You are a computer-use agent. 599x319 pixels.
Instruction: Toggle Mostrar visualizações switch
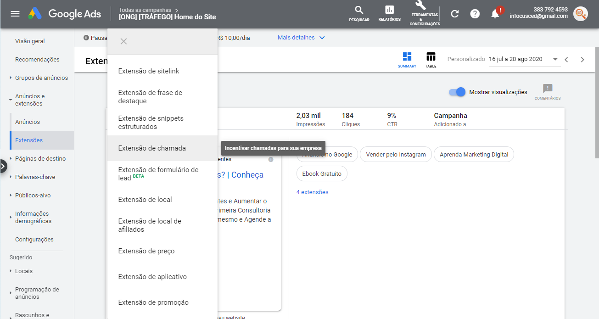pyautogui.click(x=457, y=92)
